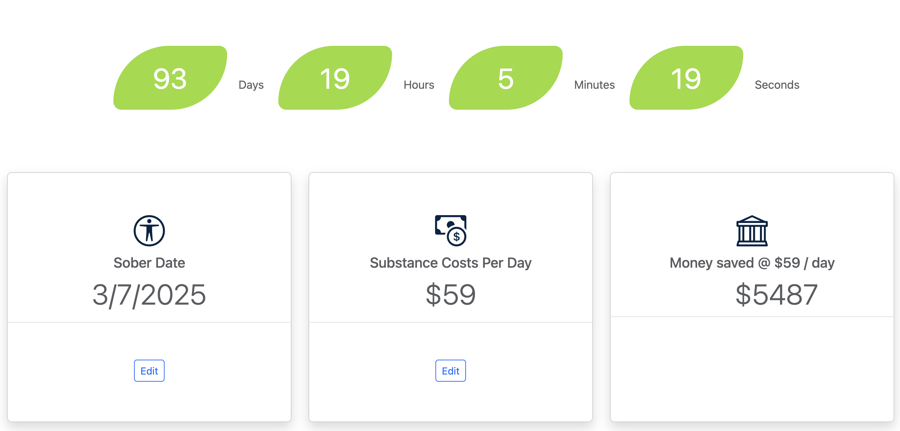This screenshot has width=900, height=431.
Task: Click the bank building icon
Action: click(752, 231)
